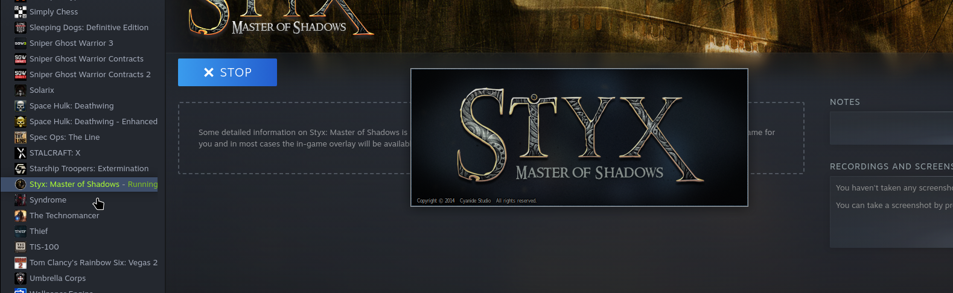The image size is (953, 293).
Task: Click inside the Notes input field
Action: (x=891, y=128)
